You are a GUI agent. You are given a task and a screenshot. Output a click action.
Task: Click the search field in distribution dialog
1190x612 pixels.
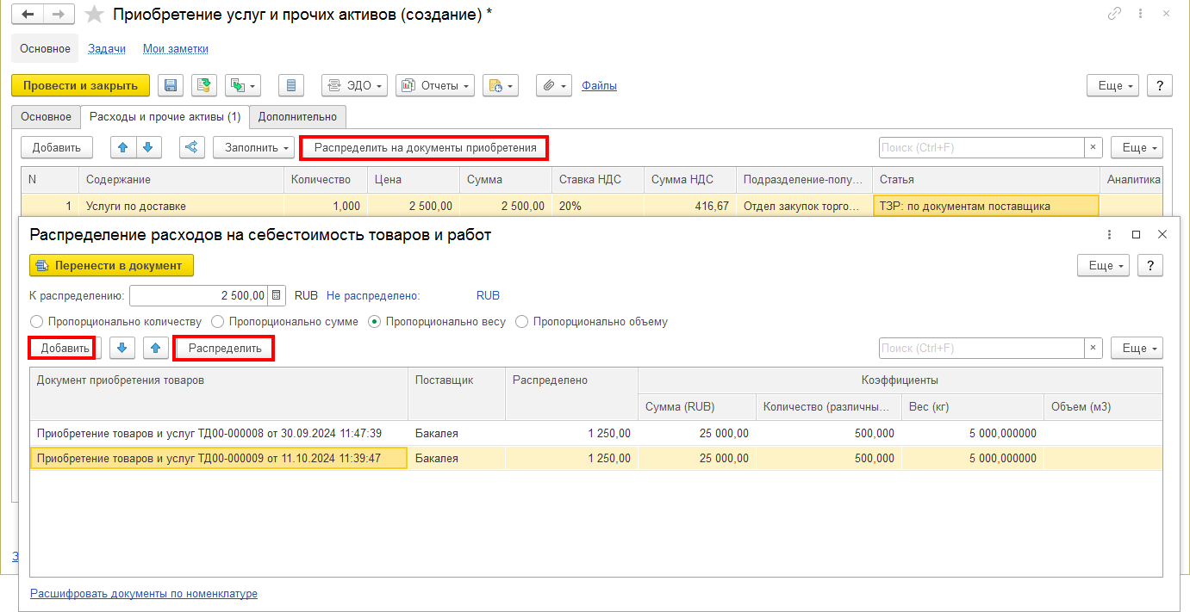click(981, 349)
